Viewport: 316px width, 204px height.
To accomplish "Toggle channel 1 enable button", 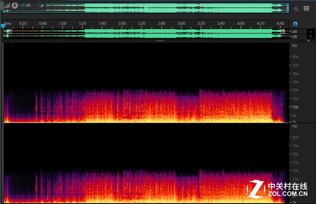I will (310, 31).
